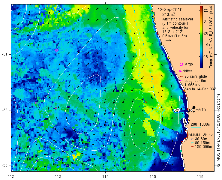
Task: Click the '54h to 14-Sep 03Z' text
Action: coord(200,89)
